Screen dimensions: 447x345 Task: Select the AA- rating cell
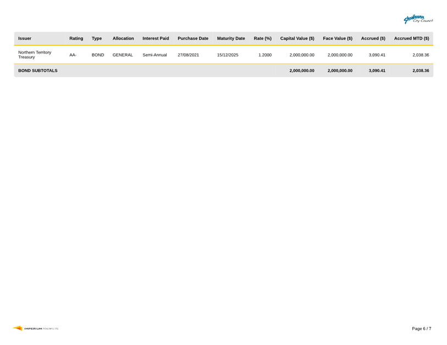coord(73,55)
